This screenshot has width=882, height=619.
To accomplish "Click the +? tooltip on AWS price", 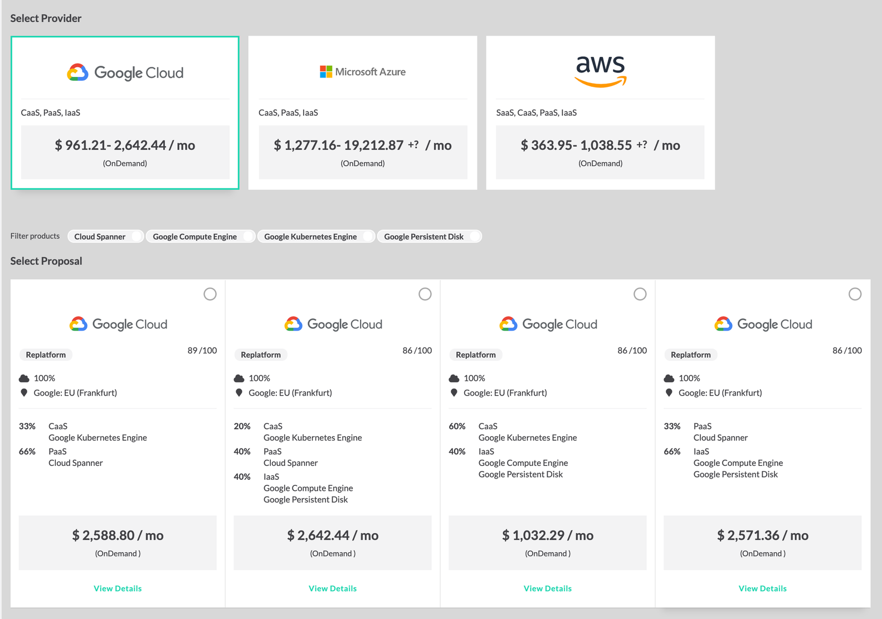I will click(x=642, y=144).
